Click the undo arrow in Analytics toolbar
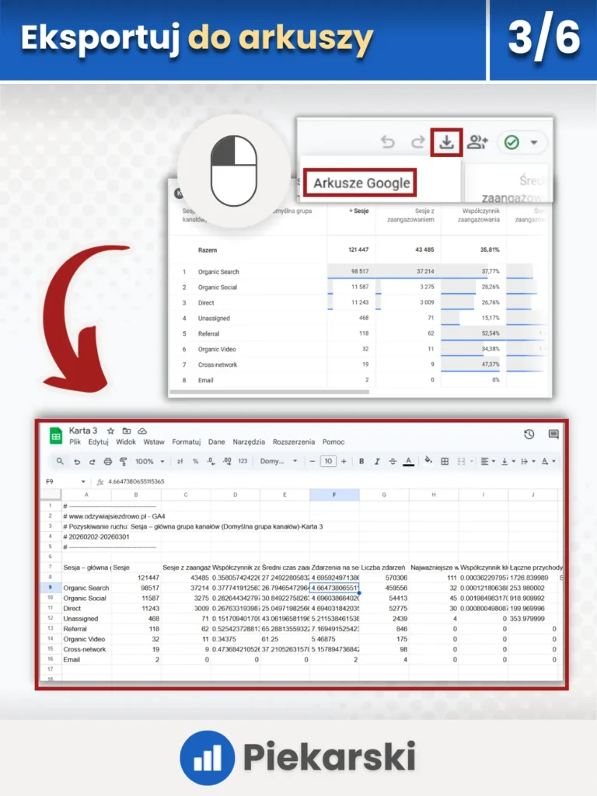This screenshot has height=796, width=597. pyautogui.click(x=388, y=141)
